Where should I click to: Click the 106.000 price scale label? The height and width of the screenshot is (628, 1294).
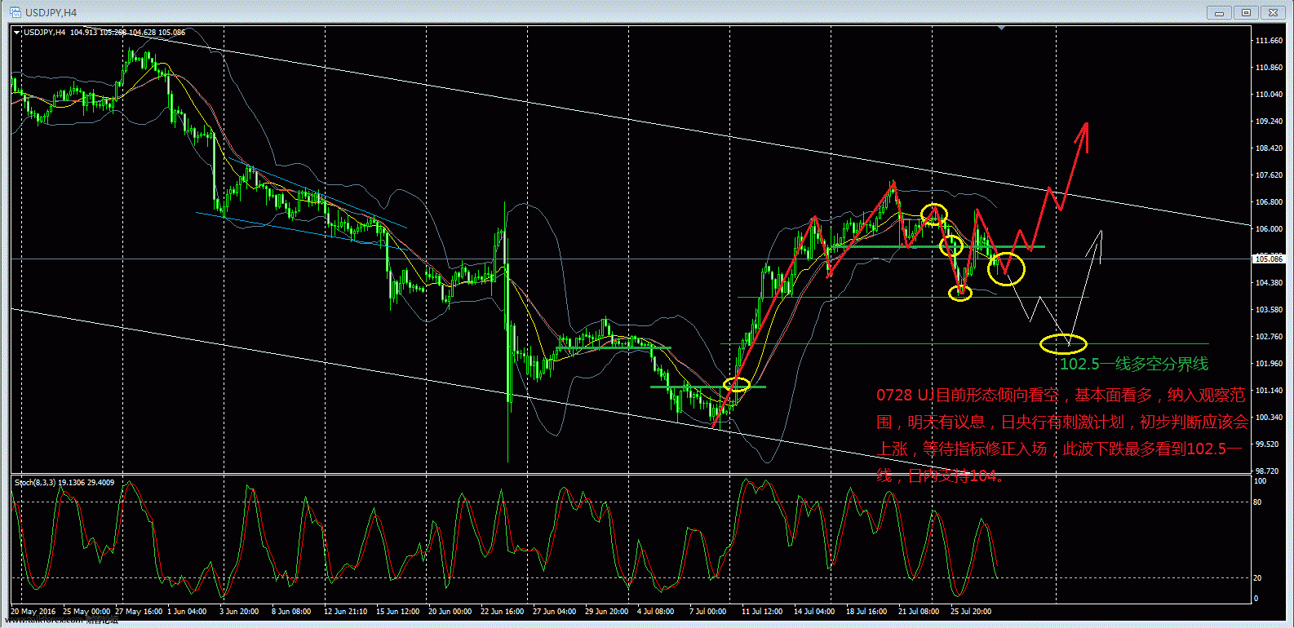(1269, 229)
